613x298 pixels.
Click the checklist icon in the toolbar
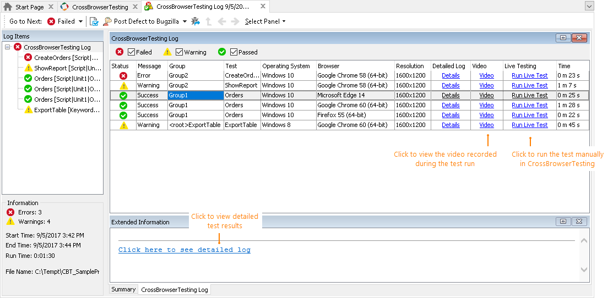94,21
